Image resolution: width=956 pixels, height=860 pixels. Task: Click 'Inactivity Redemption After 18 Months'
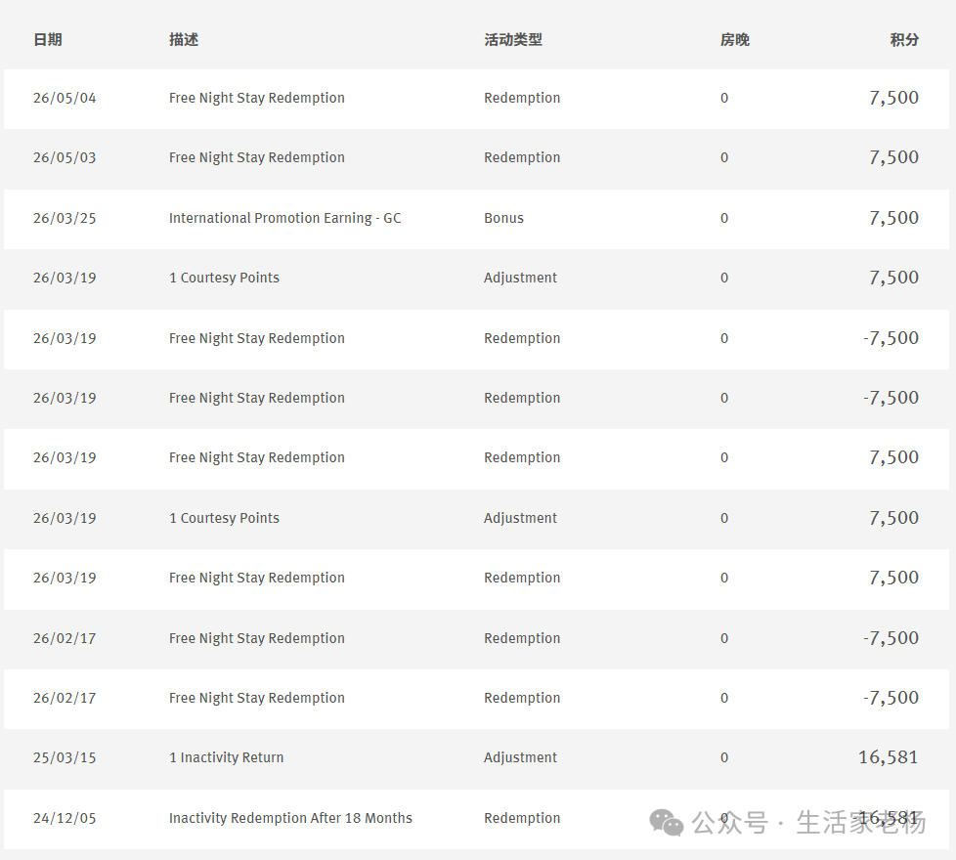[x=290, y=818]
